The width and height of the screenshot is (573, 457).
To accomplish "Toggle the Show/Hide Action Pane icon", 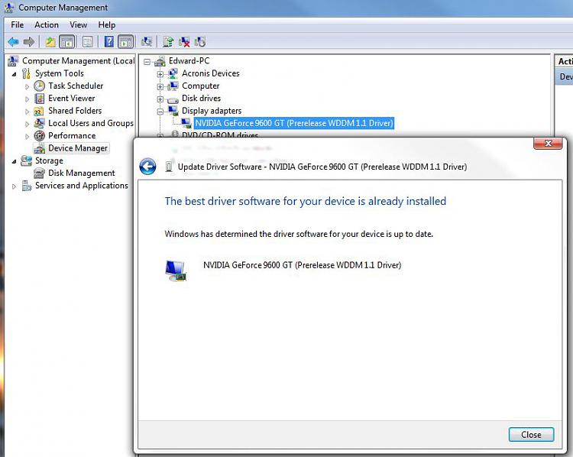I will [126, 42].
